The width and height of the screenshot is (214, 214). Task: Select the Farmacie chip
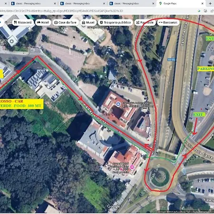[x=145, y=22]
